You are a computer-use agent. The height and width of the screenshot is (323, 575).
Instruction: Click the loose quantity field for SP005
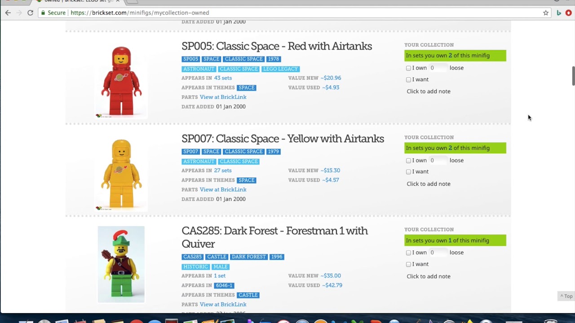point(438,68)
